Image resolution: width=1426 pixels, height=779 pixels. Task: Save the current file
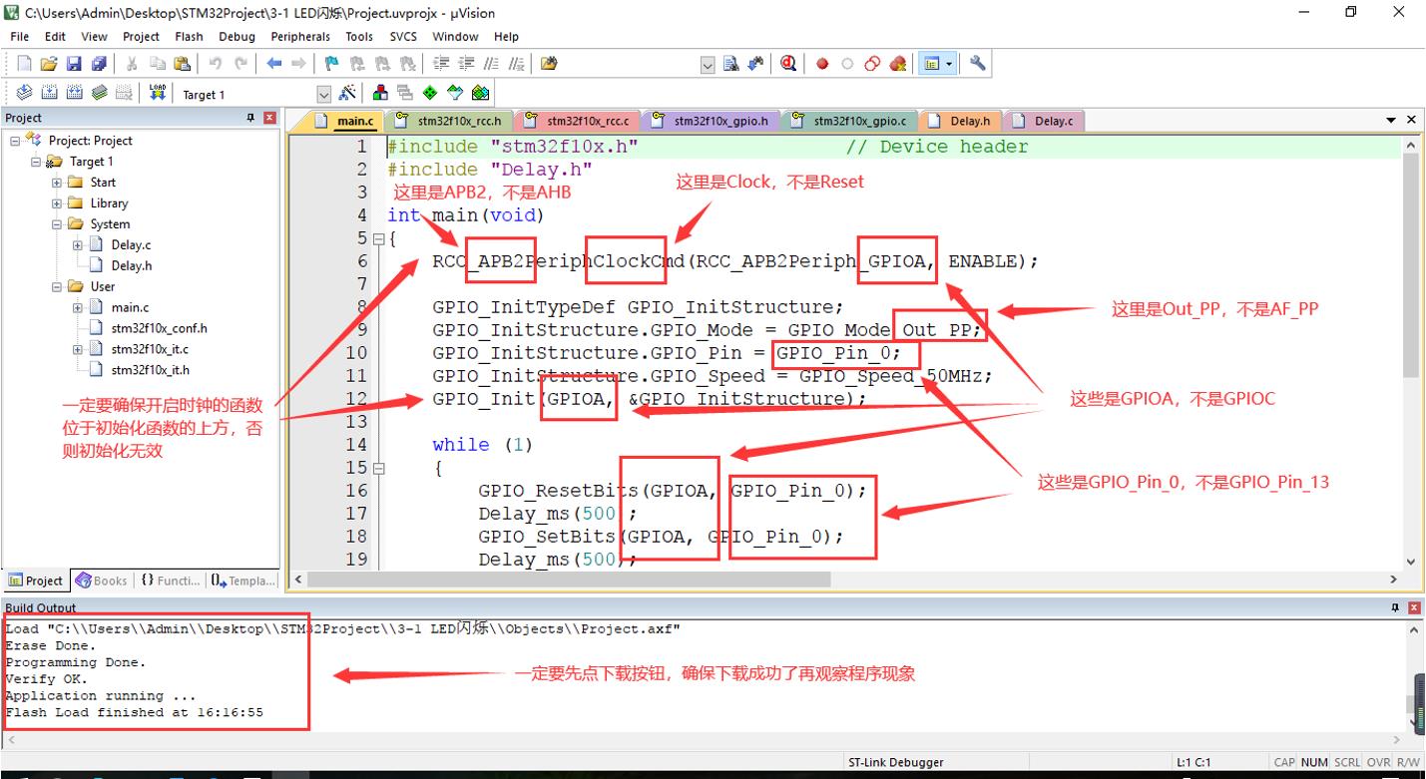pyautogui.click(x=74, y=64)
